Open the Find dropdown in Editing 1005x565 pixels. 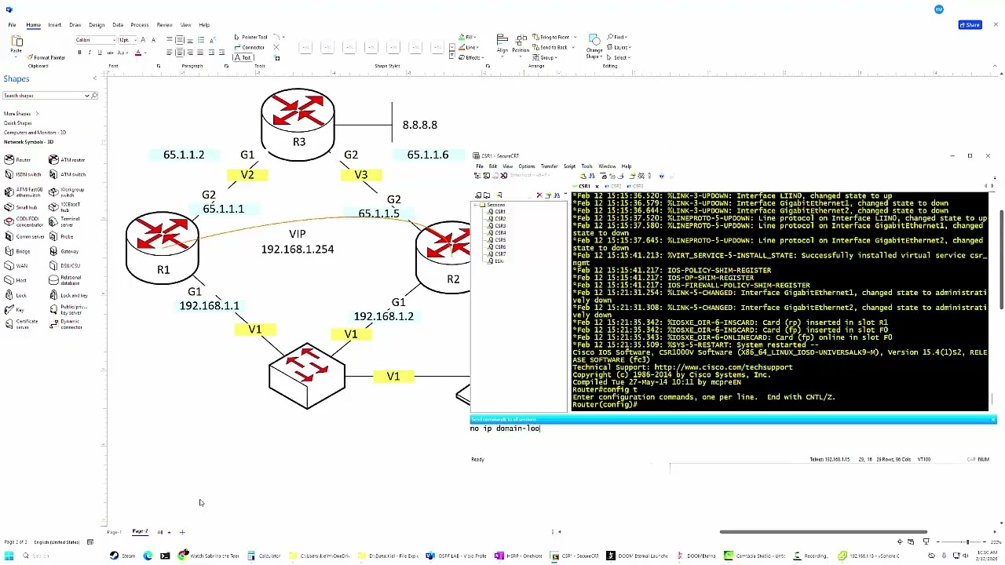pyautogui.click(x=618, y=37)
